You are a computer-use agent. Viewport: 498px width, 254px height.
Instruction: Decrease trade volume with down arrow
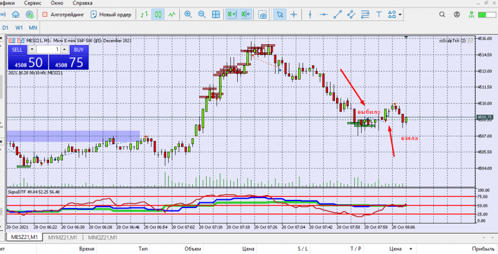point(32,50)
